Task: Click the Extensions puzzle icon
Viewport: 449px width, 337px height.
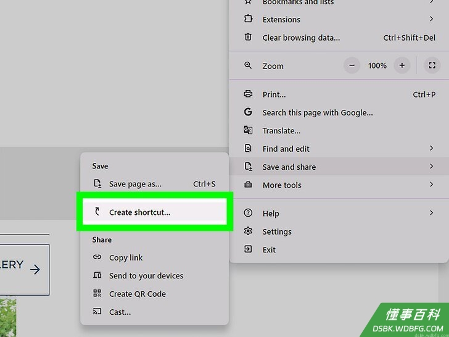Action: click(x=248, y=19)
